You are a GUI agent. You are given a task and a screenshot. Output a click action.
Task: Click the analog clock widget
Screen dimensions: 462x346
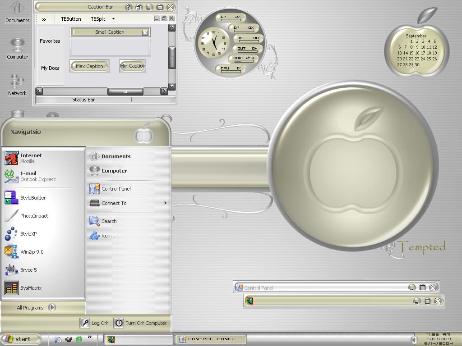point(213,42)
